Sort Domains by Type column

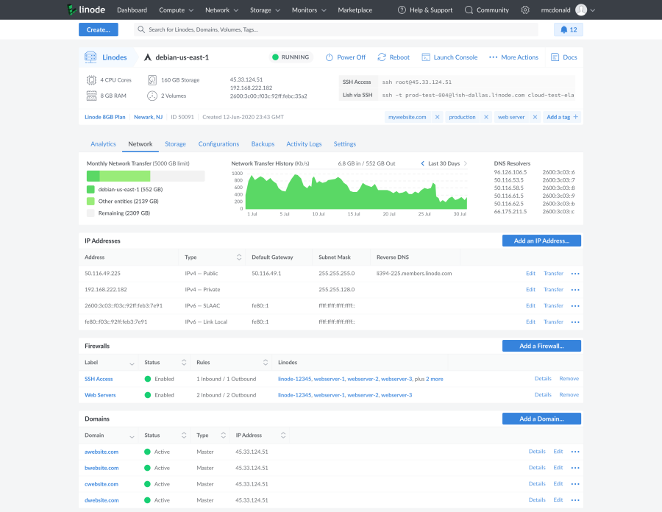[223, 435]
